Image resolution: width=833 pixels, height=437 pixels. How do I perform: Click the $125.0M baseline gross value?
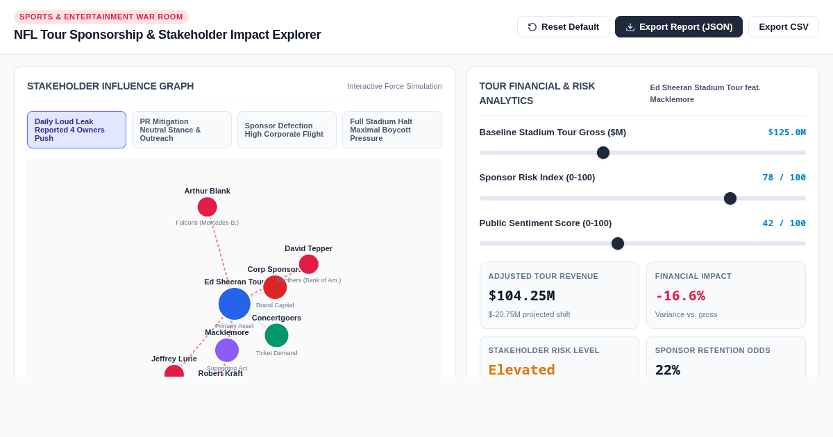tap(786, 132)
